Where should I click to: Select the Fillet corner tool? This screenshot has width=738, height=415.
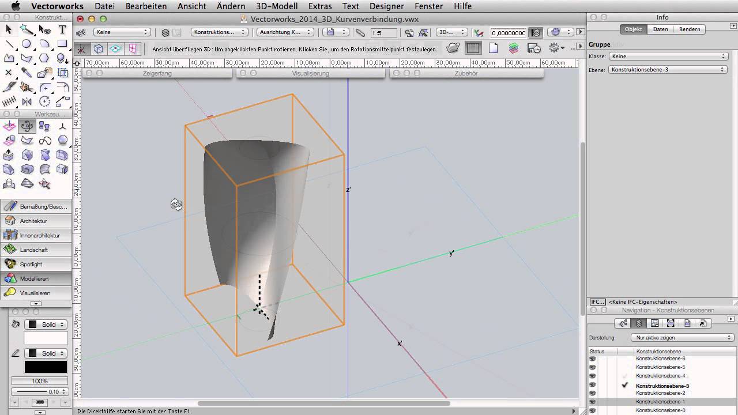point(44,87)
